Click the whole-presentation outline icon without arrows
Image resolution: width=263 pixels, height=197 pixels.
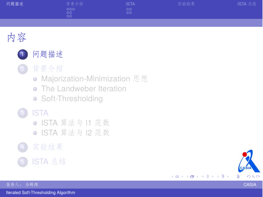[x=238, y=177]
